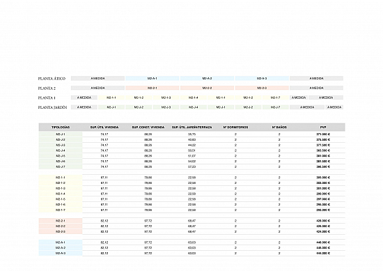Click the SUP. CONST. VIVIENDA column header
This screenshot has width=383, height=271.
pyautogui.click(x=148, y=127)
